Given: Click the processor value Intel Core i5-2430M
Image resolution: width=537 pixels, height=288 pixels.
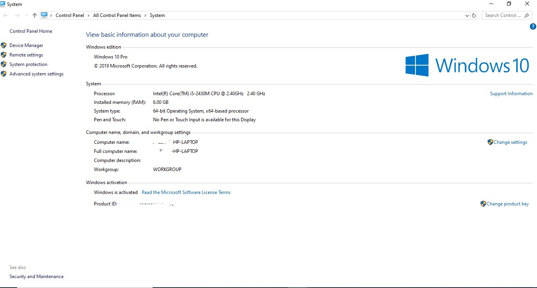Looking at the screenshot, I should pyautogui.click(x=209, y=94).
